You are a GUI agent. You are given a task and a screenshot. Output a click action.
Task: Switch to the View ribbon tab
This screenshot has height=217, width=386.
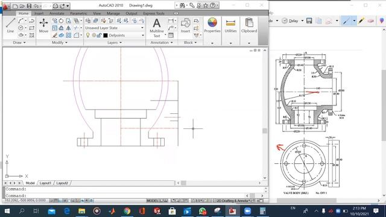pos(96,13)
